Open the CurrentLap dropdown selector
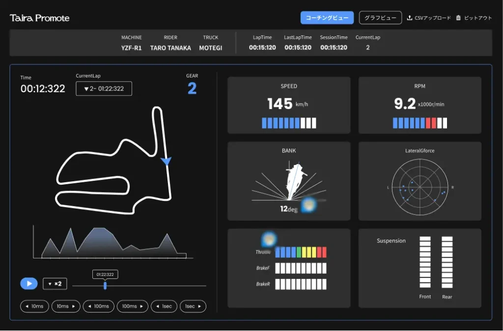Screen dimensions: 503x331 [104, 89]
